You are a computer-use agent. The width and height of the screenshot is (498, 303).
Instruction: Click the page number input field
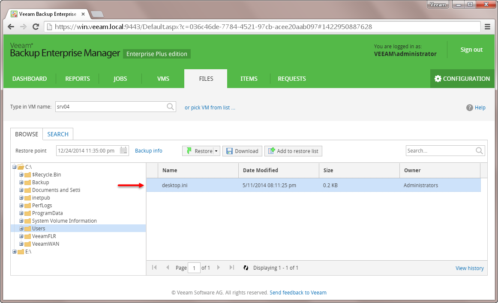[194, 268]
